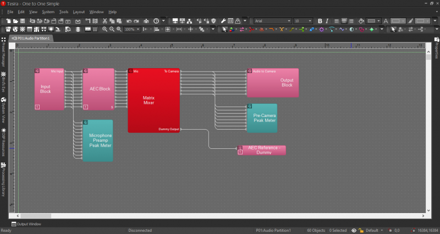Click the zoom out magnifier
The width and height of the screenshot is (440, 234).
click(112, 29)
